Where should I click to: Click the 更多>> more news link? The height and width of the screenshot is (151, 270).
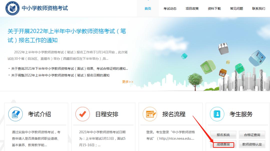point(128,82)
